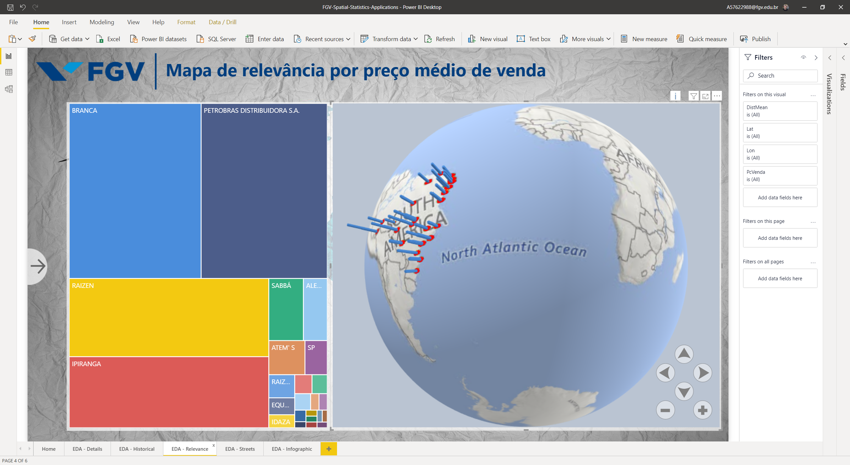Click the Refresh button in ribbon
850x465 pixels.
coord(440,39)
